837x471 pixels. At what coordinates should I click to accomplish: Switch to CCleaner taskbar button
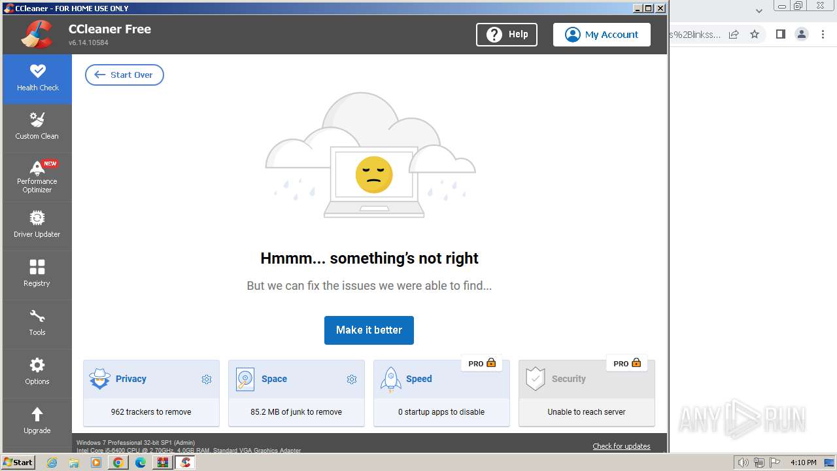185,462
